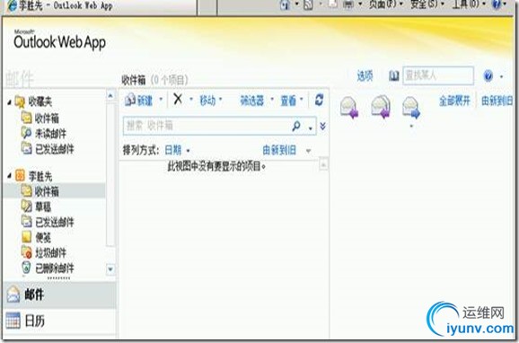The image size is (519, 343).
Task: Click the magnifier search icon
Action: point(296,126)
